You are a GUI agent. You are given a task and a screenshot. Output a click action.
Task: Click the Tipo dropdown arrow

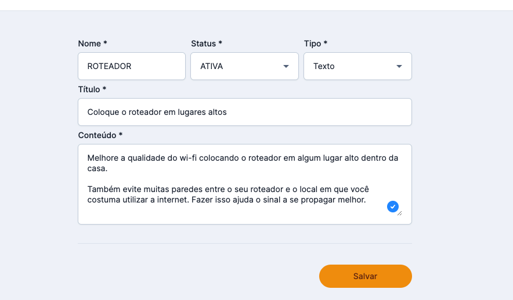(399, 67)
